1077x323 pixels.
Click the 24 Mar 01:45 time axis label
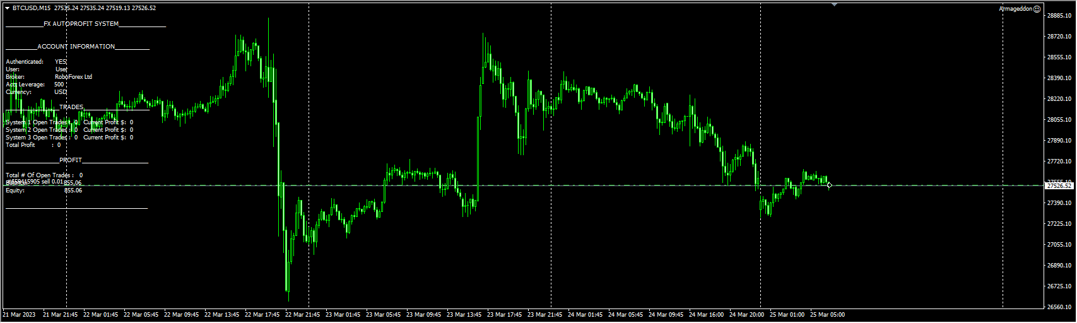tap(586, 314)
